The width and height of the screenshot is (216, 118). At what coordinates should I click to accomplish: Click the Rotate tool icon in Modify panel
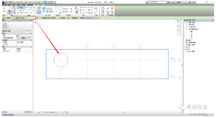pos(83,10)
